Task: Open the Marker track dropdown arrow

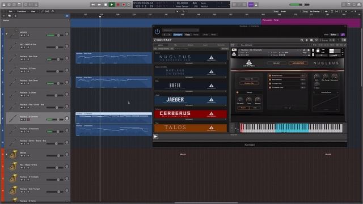Action: [69, 20]
